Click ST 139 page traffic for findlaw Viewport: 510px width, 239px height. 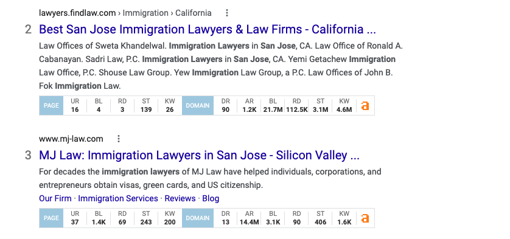coord(146,106)
